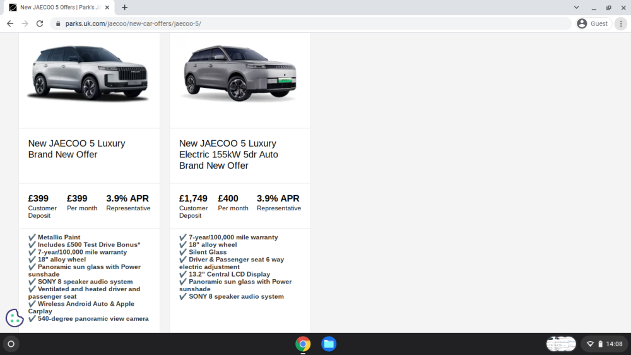The height and width of the screenshot is (355, 631).
Task: Click Driver & Passenger seat 6 way feature
Action: [x=232, y=263]
